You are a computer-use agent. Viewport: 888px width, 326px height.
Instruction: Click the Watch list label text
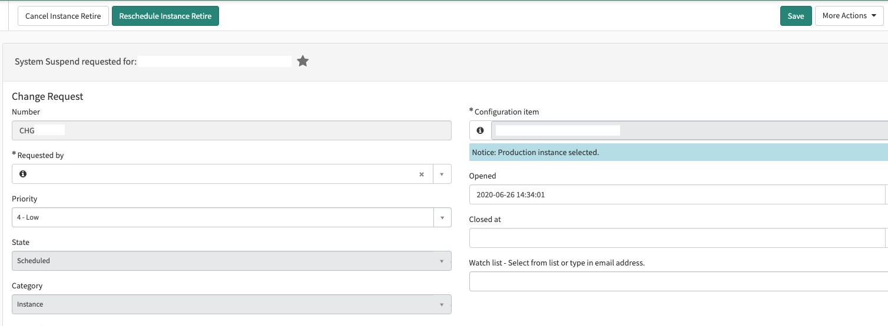[x=557, y=263]
